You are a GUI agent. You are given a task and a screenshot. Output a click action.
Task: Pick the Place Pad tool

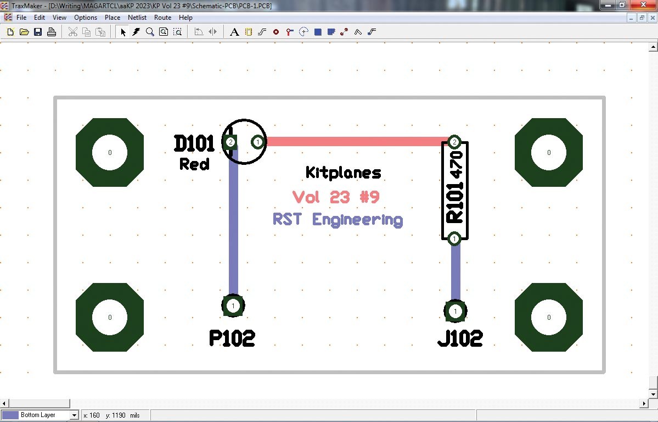click(275, 32)
